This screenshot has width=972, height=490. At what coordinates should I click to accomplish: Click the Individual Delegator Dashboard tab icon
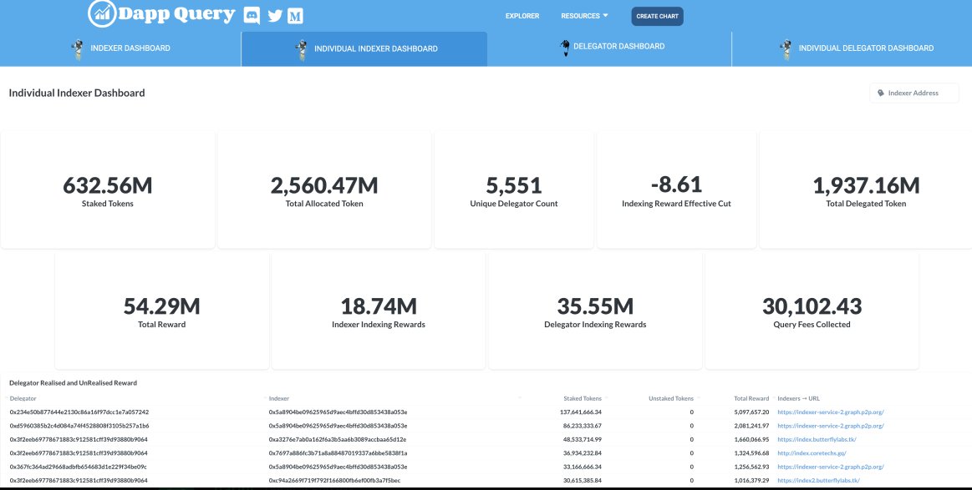(785, 48)
